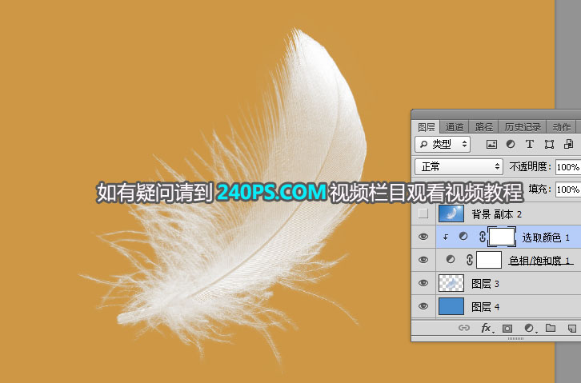Switch to the 图层 tab
Image resolution: width=581 pixels, height=383 pixels.
pos(426,127)
